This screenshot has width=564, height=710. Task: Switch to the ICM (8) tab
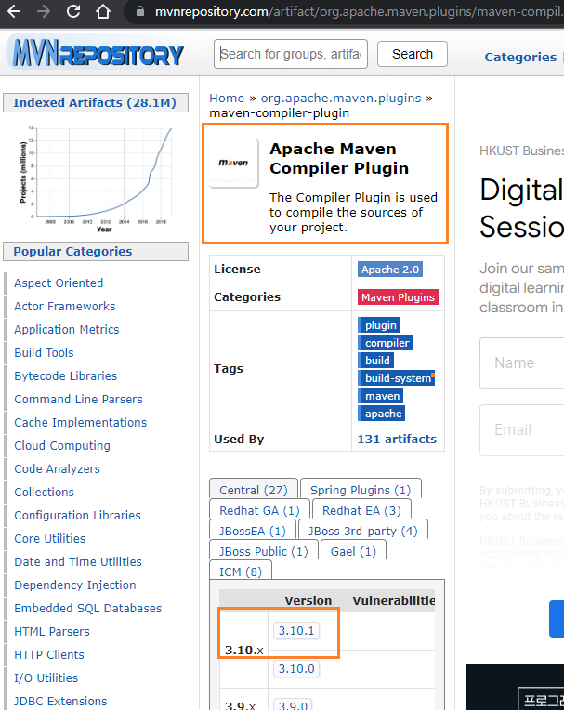[241, 572]
